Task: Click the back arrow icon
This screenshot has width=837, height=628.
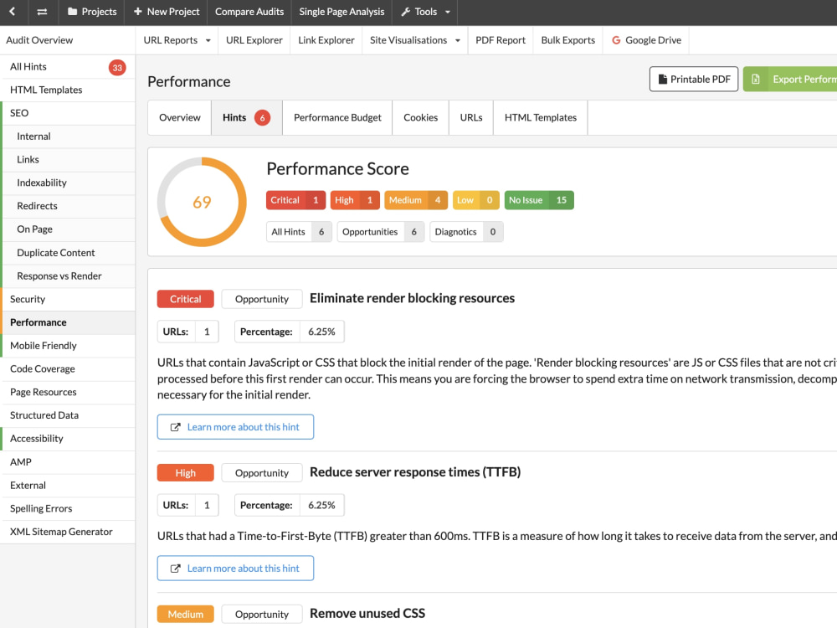Action: pyautogui.click(x=13, y=11)
